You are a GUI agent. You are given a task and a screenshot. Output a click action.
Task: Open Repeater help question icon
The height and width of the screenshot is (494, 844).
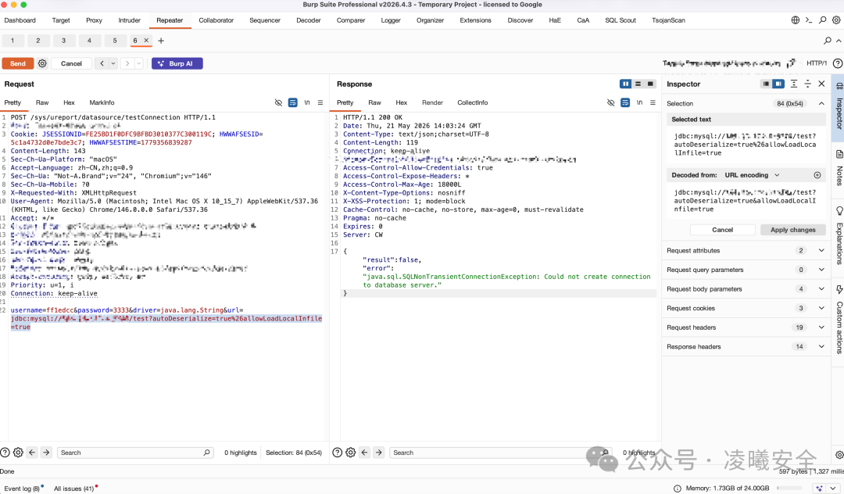tap(837, 63)
